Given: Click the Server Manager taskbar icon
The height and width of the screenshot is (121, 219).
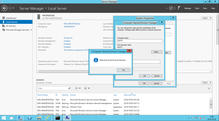Looking at the screenshot, I should [20, 118].
